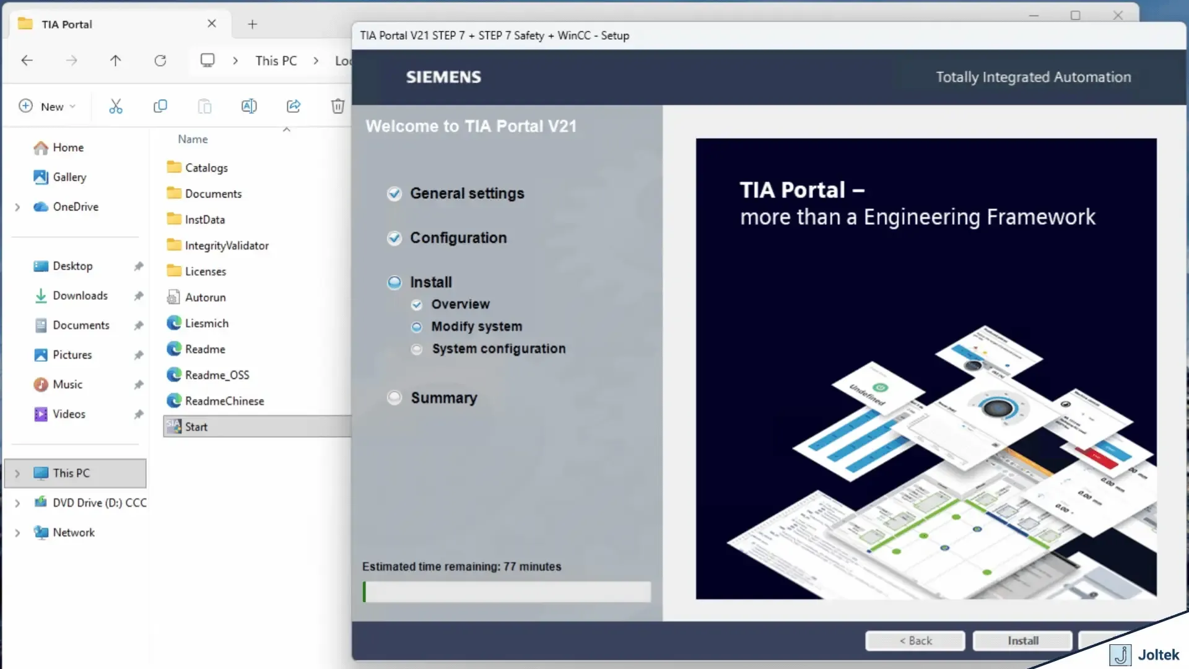Click the Delete trash icon in Explorer toolbar
Viewport: 1189px width, 669px height.
click(338, 106)
